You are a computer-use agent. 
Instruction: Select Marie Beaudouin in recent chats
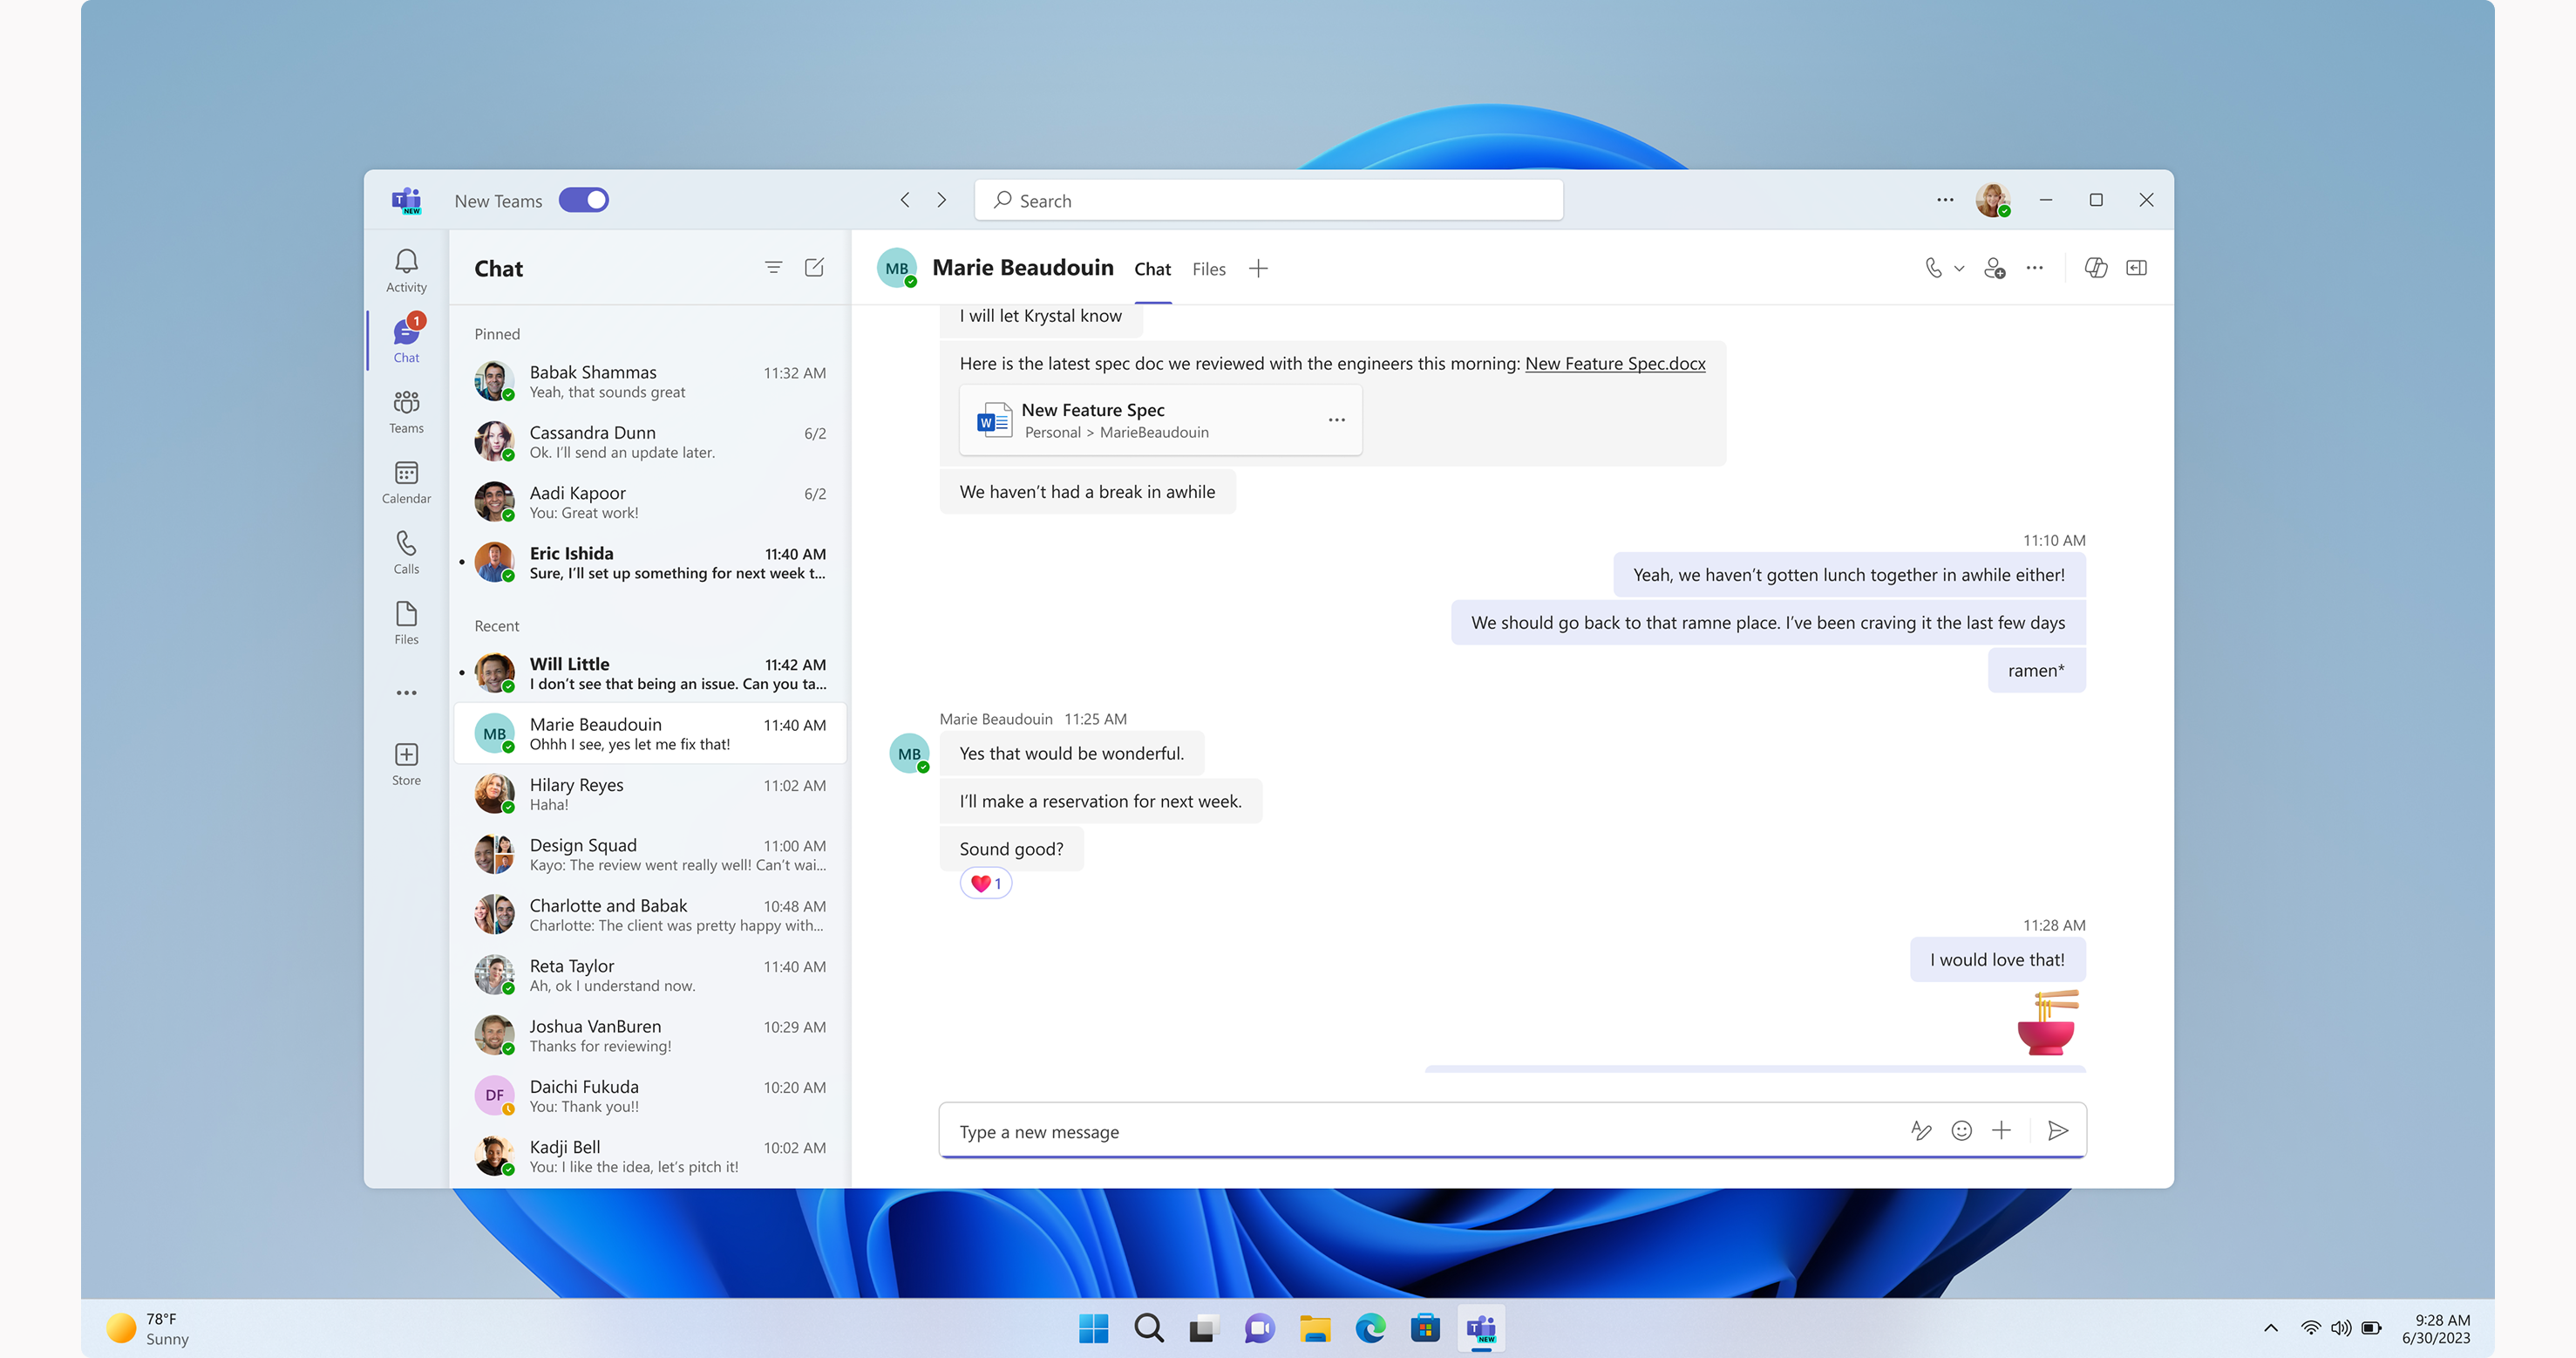tap(650, 734)
